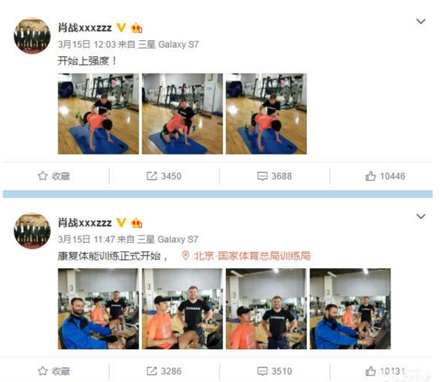The image size is (441, 382).
Task: Click crown member badge on second post
Action: coord(136,223)
